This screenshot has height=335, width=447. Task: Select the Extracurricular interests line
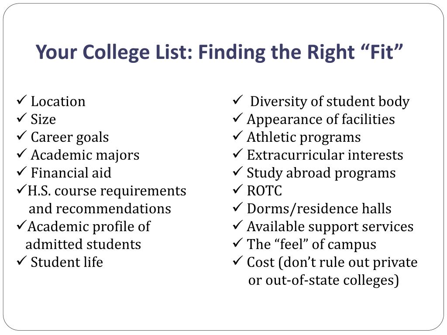pyautogui.click(x=325, y=155)
